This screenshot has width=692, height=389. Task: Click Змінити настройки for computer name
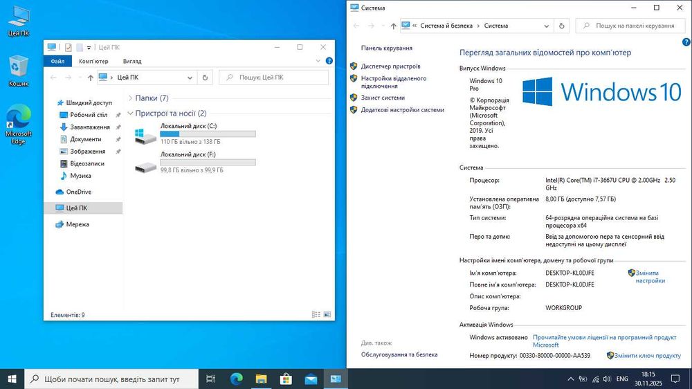click(650, 277)
